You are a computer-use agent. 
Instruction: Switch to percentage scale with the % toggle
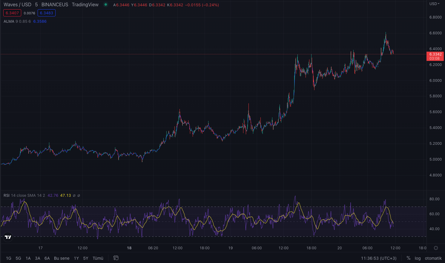(408, 258)
